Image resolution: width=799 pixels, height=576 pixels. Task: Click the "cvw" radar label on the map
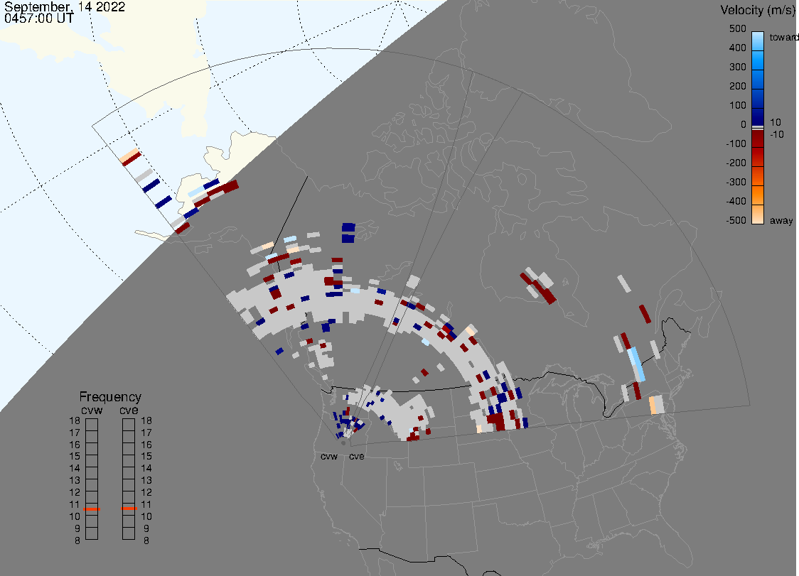coord(329,456)
